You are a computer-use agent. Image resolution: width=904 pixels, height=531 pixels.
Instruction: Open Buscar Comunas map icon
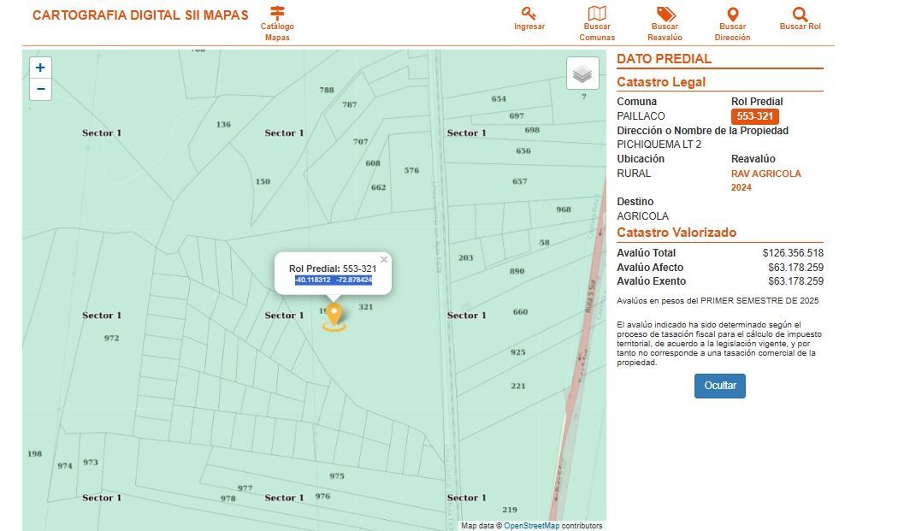pyautogui.click(x=597, y=14)
